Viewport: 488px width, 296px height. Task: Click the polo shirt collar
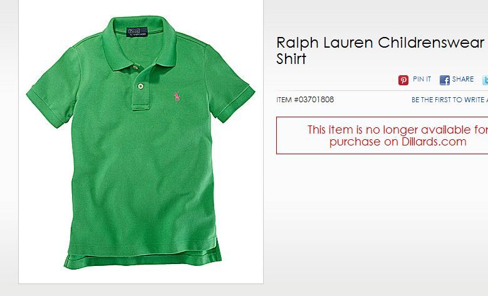[x=138, y=42]
